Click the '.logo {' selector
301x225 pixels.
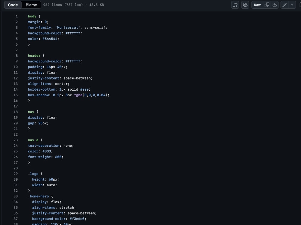pos(35,174)
